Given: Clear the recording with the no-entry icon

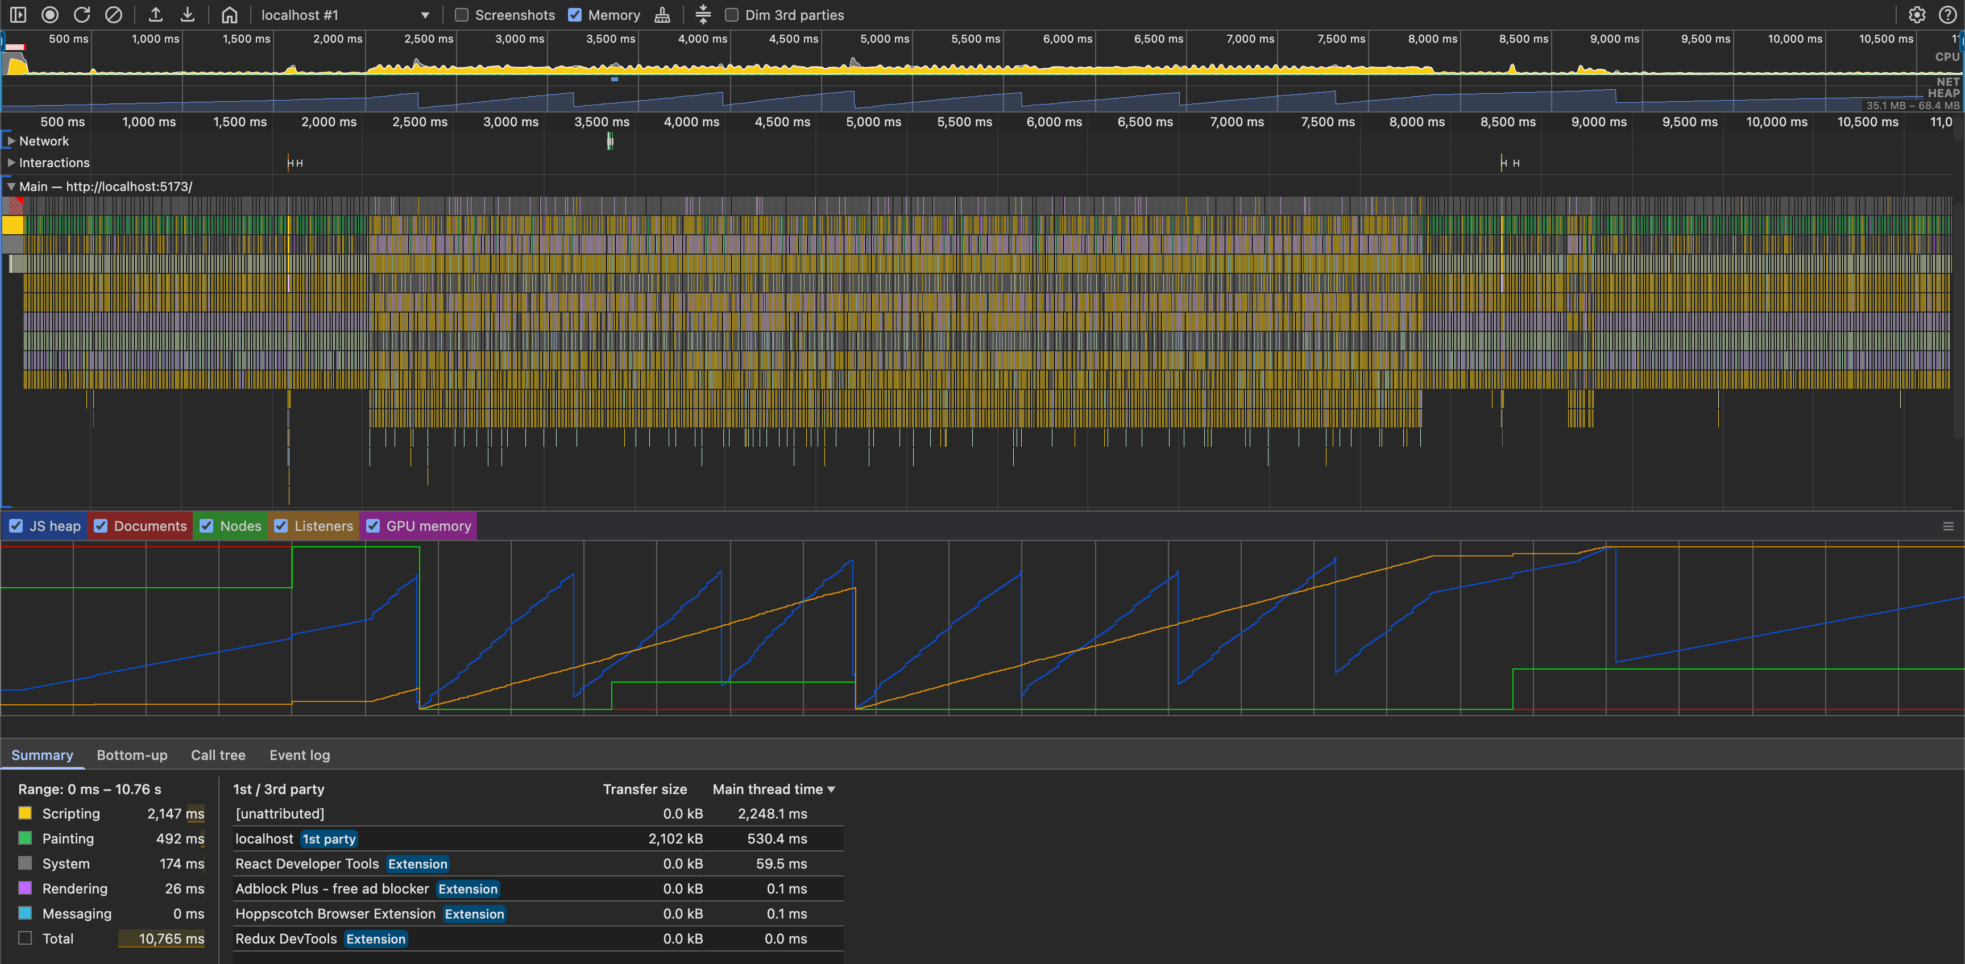Looking at the screenshot, I should (x=114, y=14).
